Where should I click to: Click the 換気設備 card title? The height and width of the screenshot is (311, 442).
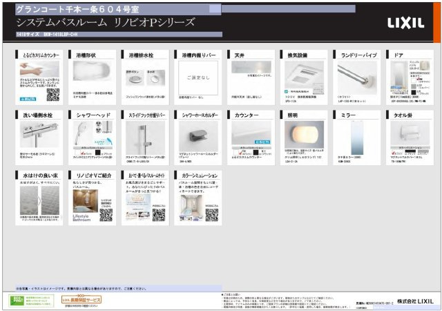[298, 55]
